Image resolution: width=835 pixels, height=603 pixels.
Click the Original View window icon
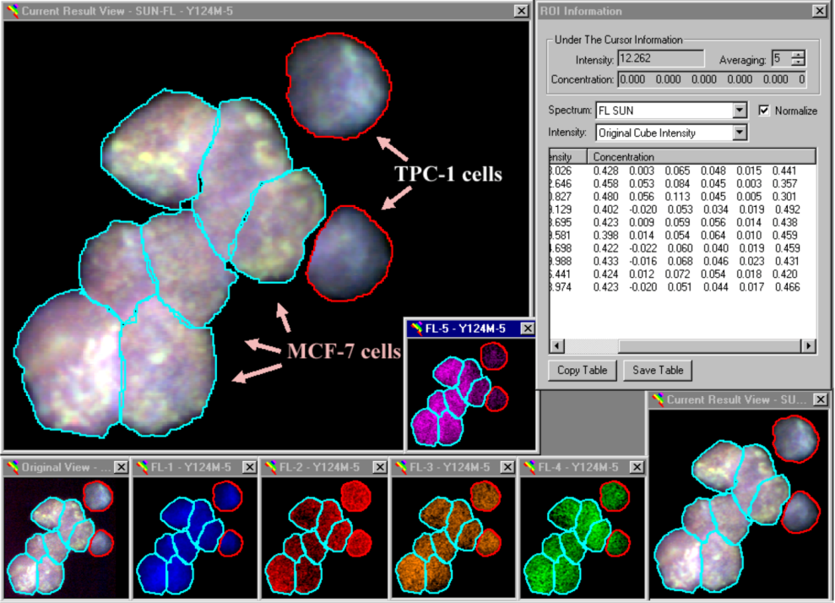pyautogui.click(x=11, y=466)
